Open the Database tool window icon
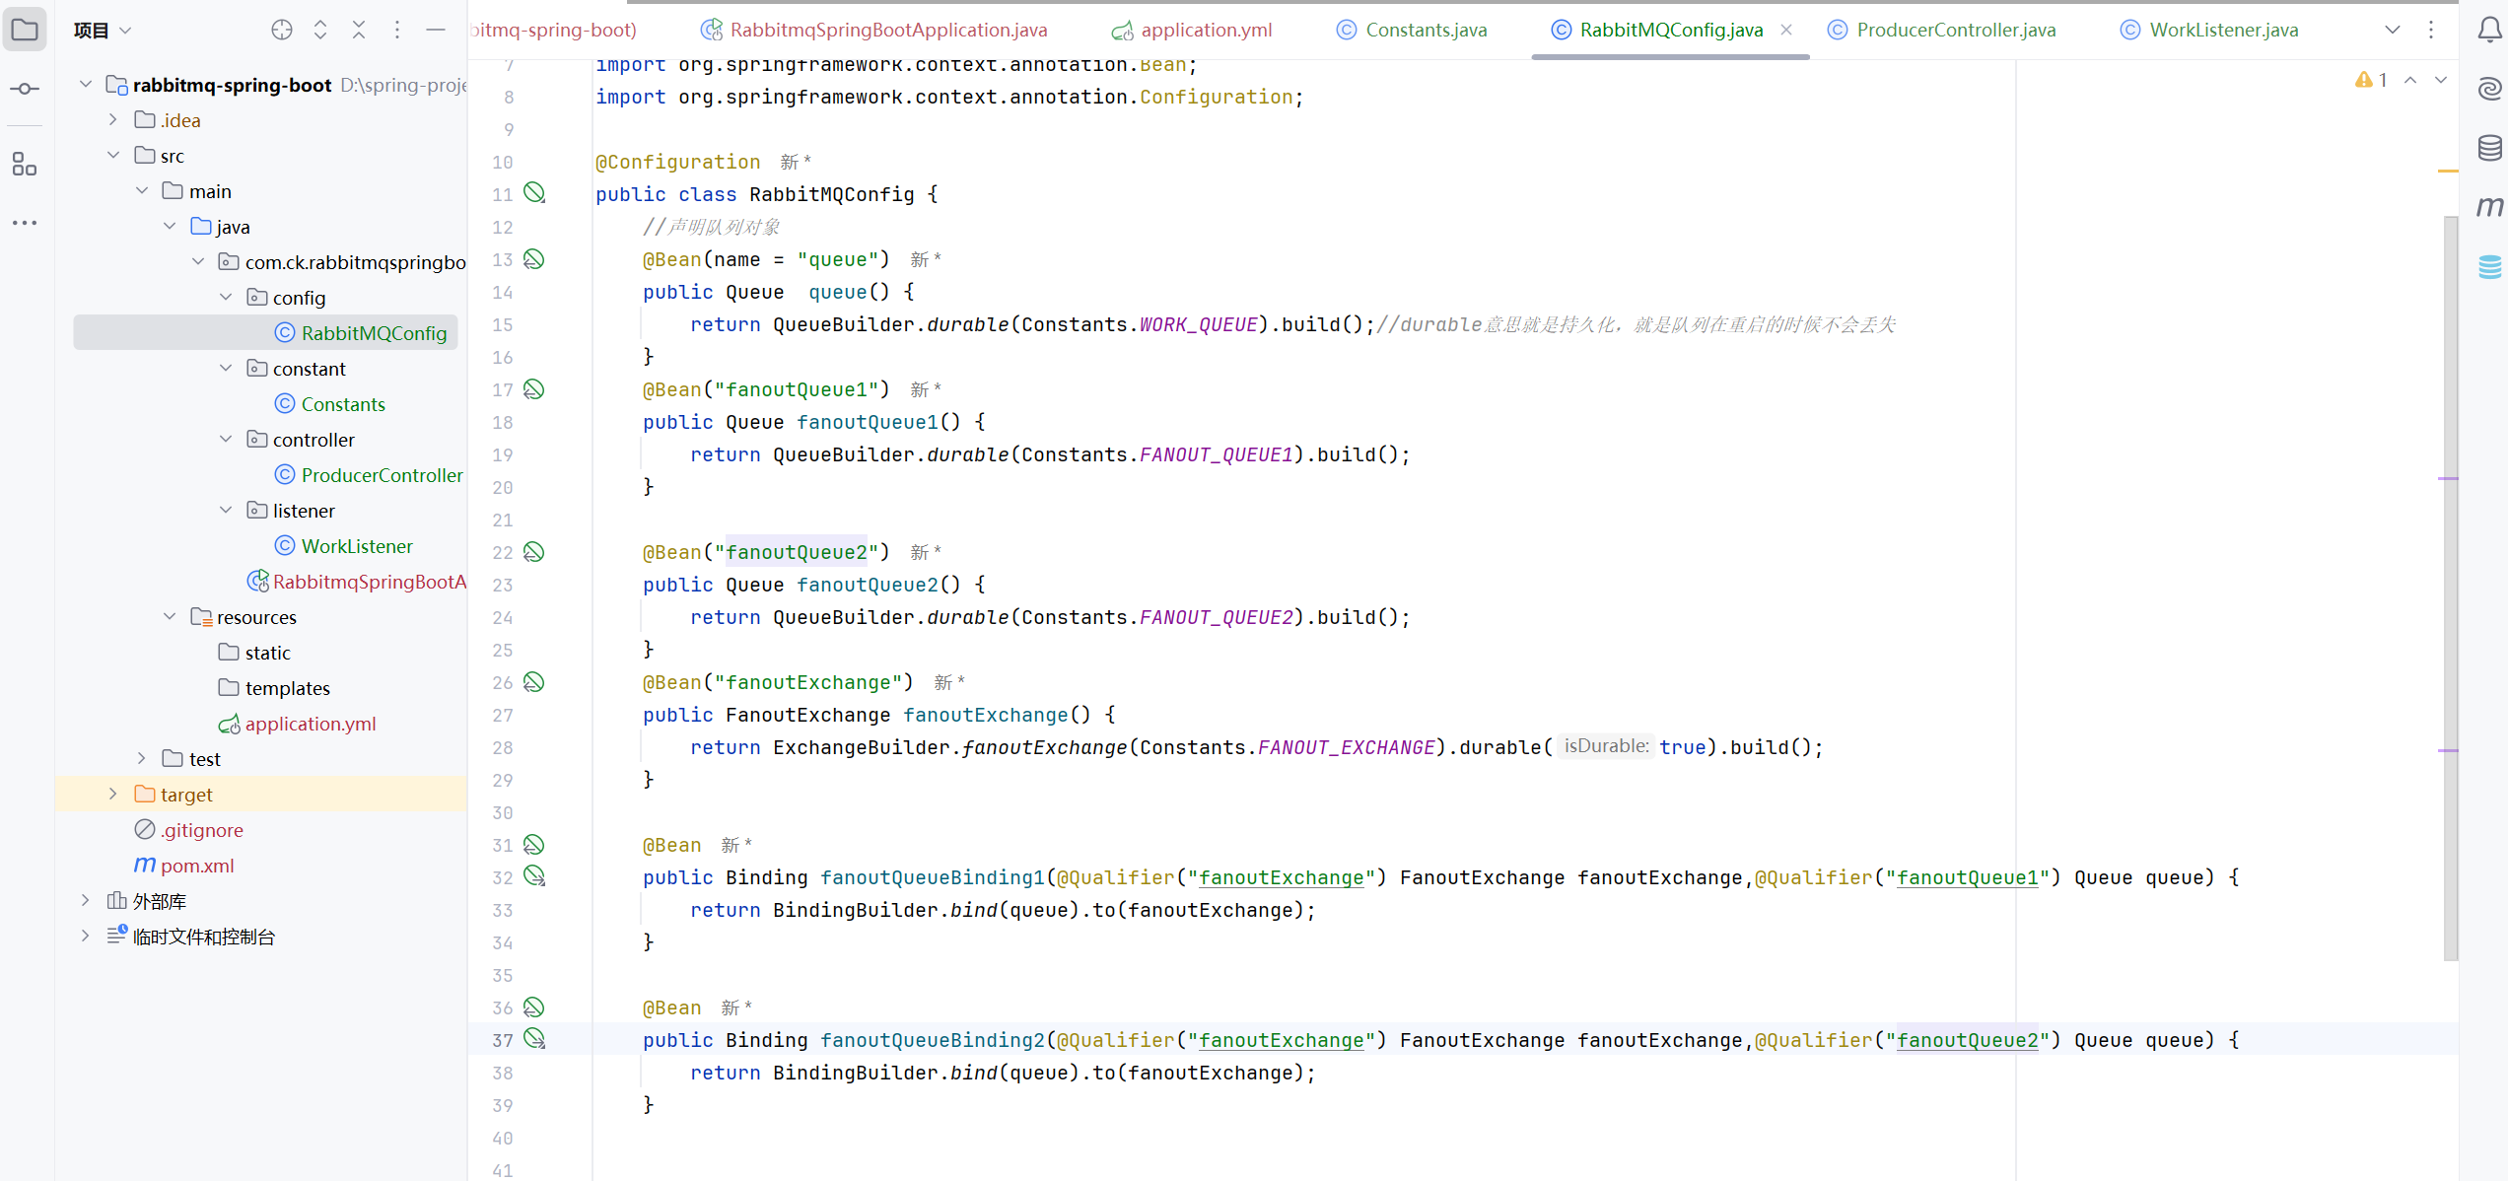The image size is (2508, 1181). [x=2489, y=148]
